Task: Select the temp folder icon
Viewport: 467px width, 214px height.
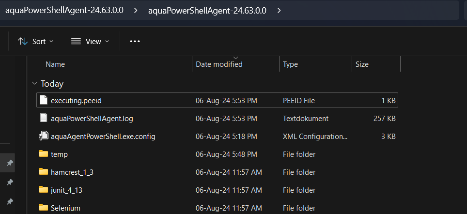Action: point(44,154)
